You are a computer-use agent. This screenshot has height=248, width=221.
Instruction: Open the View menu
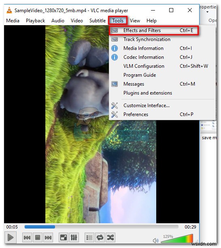[135, 21]
